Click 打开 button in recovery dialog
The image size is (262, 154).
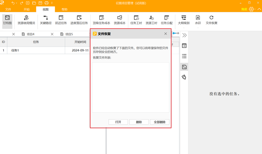coord(118,122)
